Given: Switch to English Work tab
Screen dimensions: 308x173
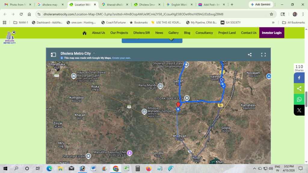Looking at the screenshot, I should [179, 5].
